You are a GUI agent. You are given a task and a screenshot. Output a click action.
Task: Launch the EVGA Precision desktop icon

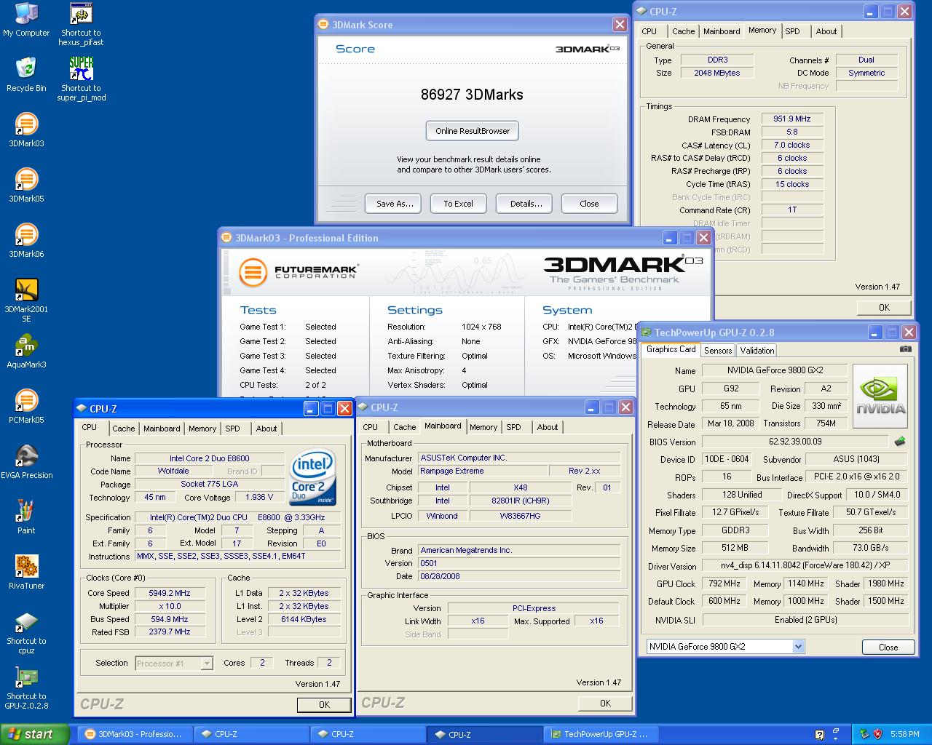click(x=26, y=462)
